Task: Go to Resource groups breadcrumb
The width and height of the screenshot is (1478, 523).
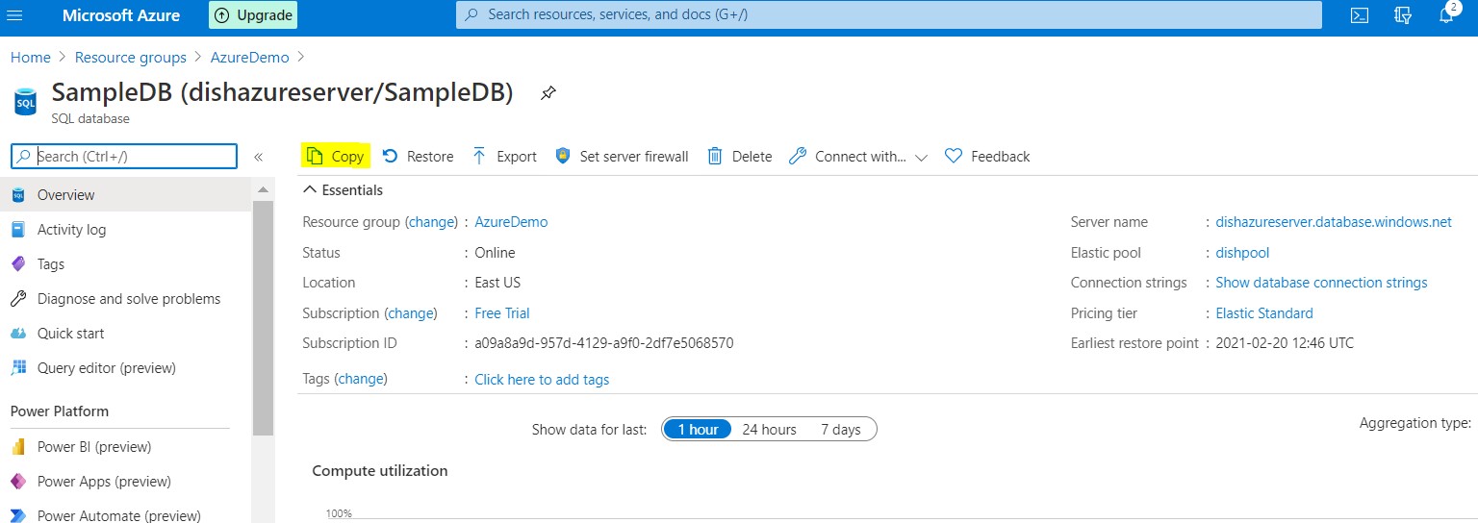Action: [x=131, y=58]
